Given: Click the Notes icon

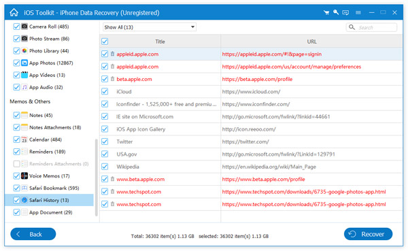Looking at the screenshot, I should click(24, 115).
